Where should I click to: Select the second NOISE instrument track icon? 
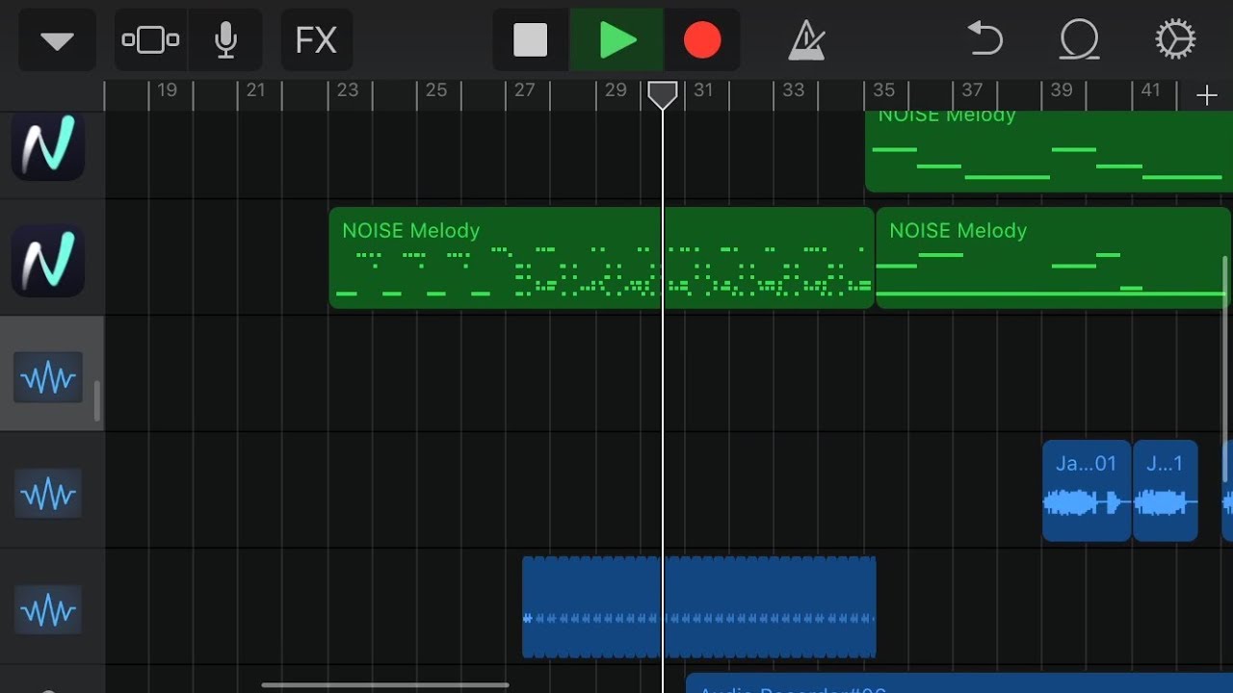click(x=48, y=260)
